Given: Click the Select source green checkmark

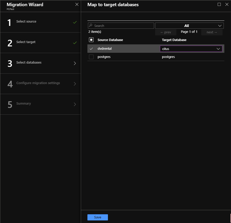Looking at the screenshot, I should coord(75,22).
